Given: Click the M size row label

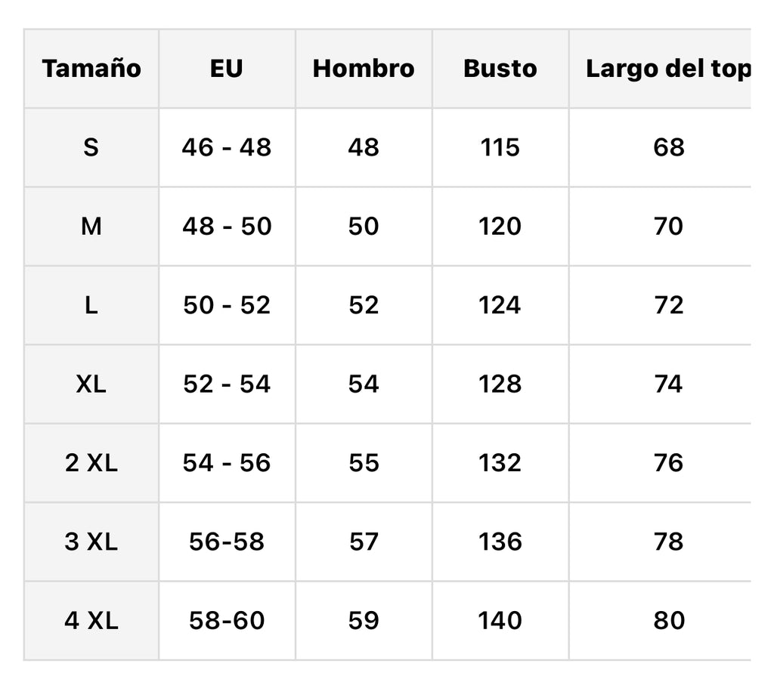Looking at the screenshot, I should [x=91, y=227].
